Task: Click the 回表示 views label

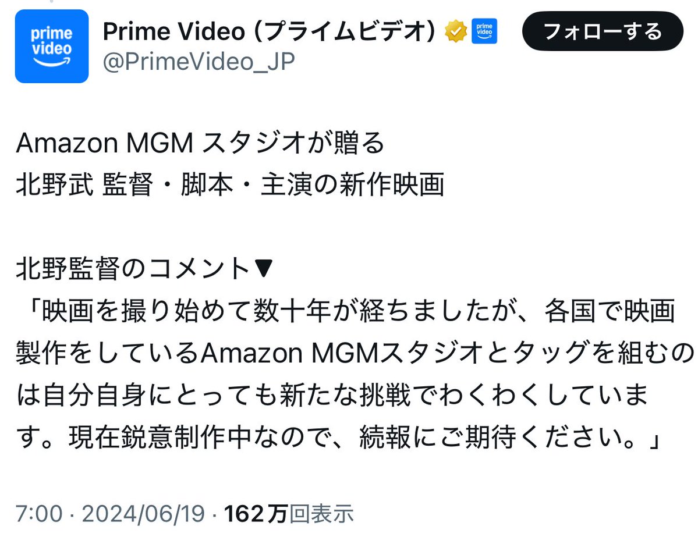Action: point(321,514)
